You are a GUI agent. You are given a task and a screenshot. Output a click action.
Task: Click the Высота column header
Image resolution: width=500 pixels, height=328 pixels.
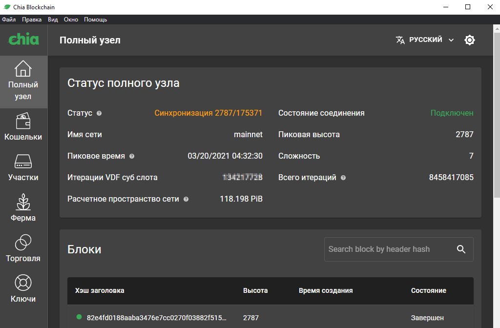click(x=255, y=291)
